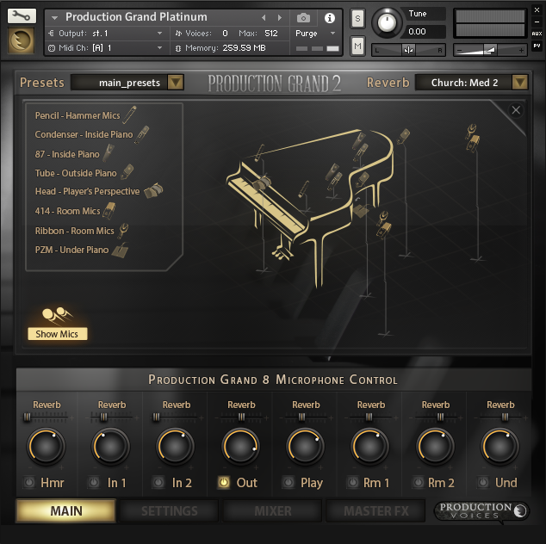Disable the Out microphone power button

click(224, 482)
